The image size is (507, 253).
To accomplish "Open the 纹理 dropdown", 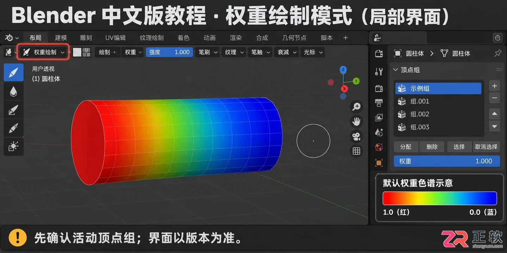I will (x=234, y=52).
